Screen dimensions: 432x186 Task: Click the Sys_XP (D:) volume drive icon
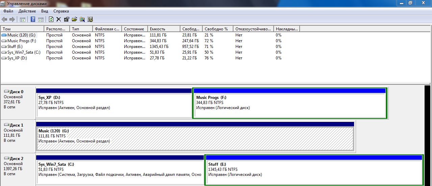(x=4, y=58)
